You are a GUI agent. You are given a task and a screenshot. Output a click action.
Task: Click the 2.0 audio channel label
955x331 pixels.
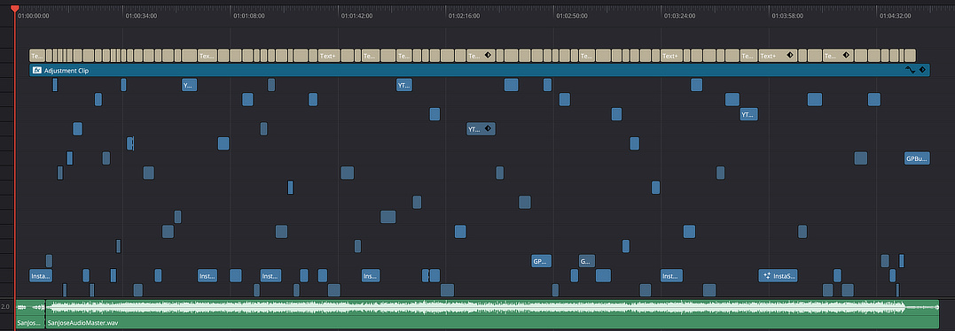click(x=5, y=307)
